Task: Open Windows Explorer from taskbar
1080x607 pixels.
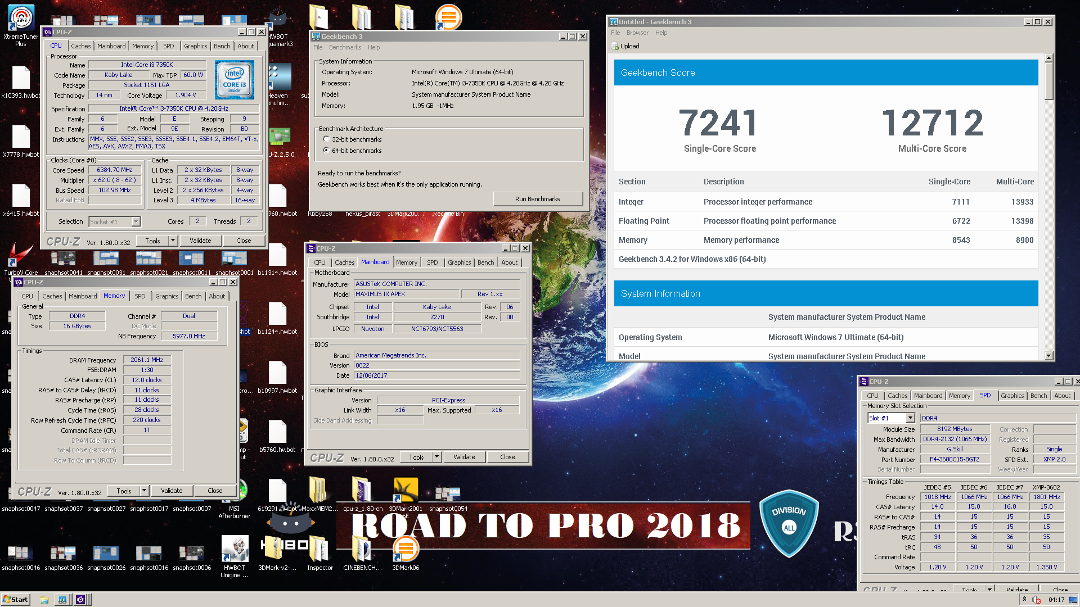Action: click(44, 600)
